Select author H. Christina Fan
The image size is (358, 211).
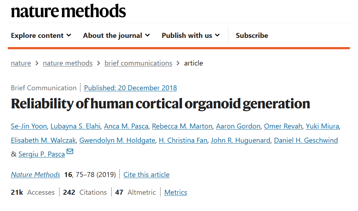click(x=183, y=140)
